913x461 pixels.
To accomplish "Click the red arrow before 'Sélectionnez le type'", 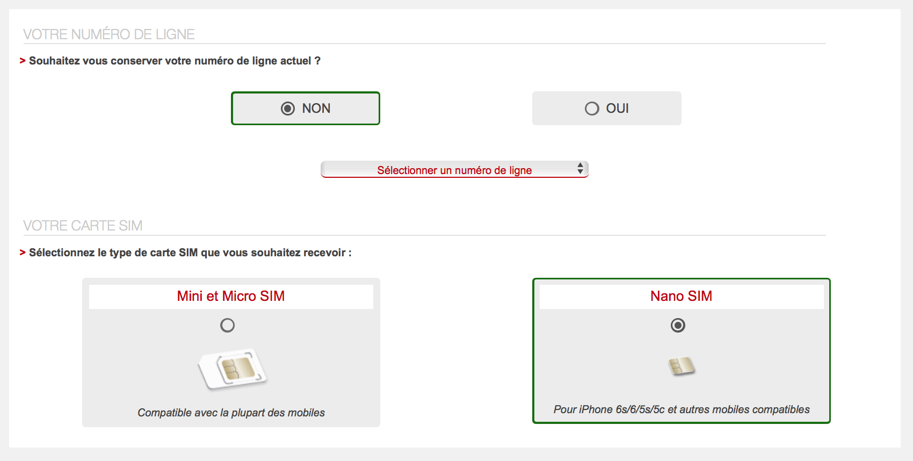I will tap(23, 253).
